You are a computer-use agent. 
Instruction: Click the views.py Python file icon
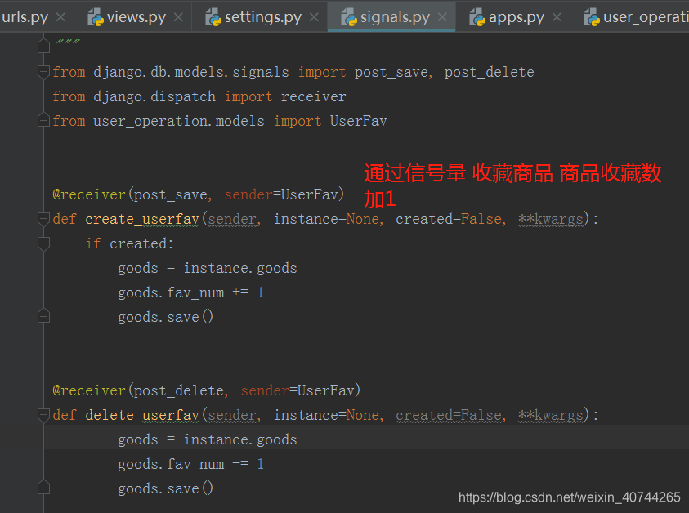pos(96,18)
